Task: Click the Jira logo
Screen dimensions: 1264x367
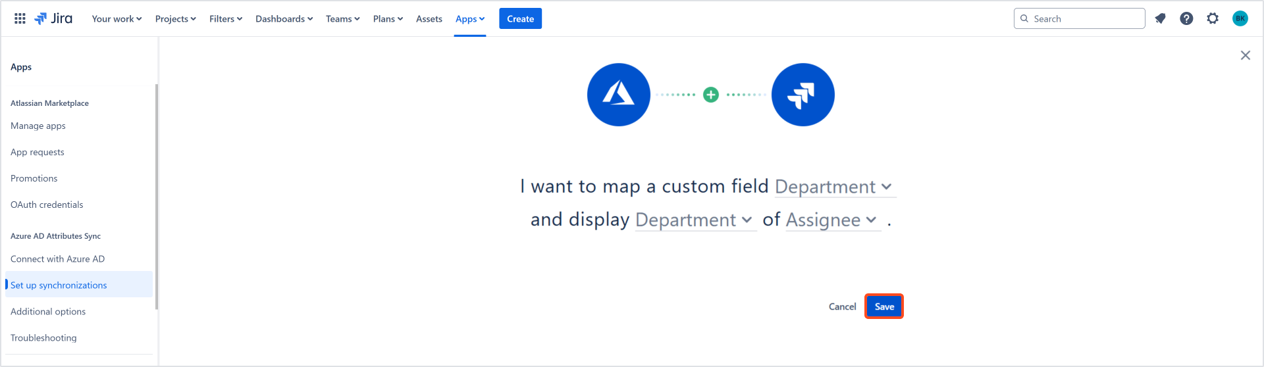Action: tap(53, 18)
